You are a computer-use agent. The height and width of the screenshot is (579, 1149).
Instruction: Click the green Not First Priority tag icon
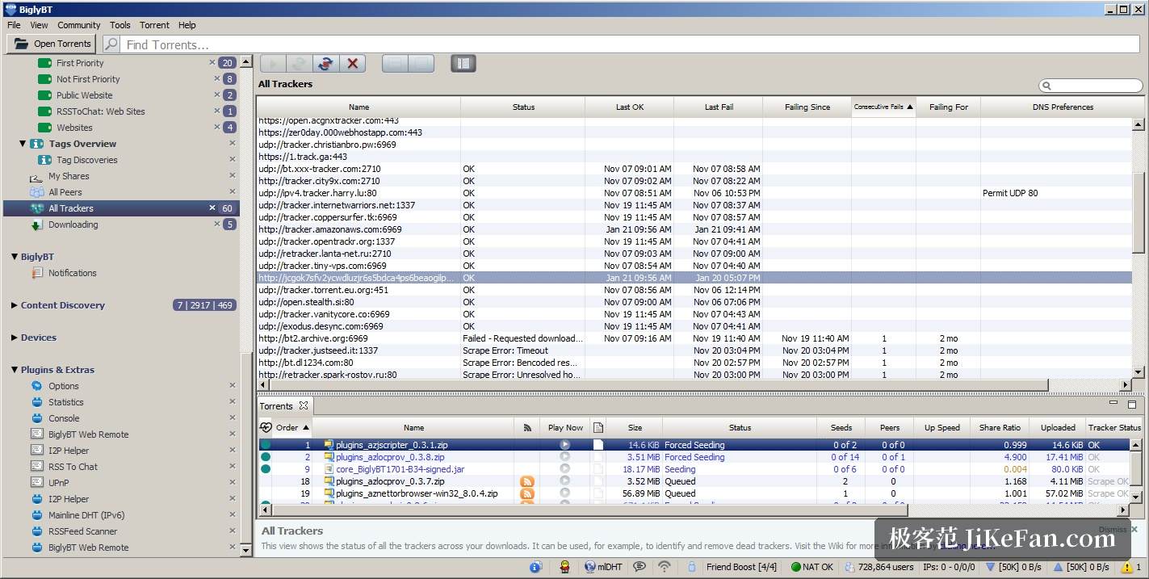click(x=44, y=79)
